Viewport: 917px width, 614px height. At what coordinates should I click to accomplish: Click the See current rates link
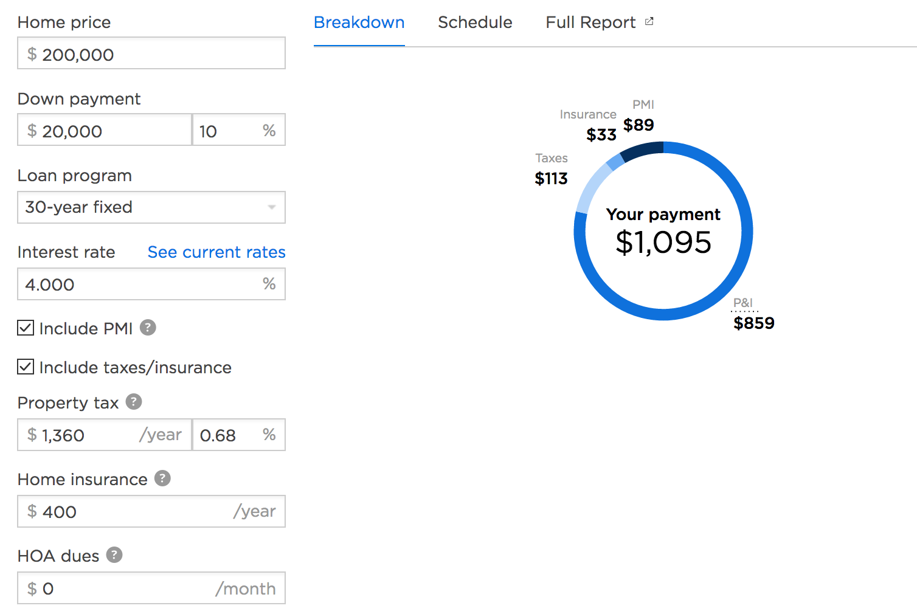(216, 252)
